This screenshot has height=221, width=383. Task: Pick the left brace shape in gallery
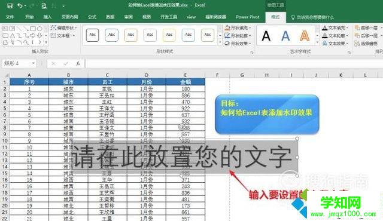point(33,42)
